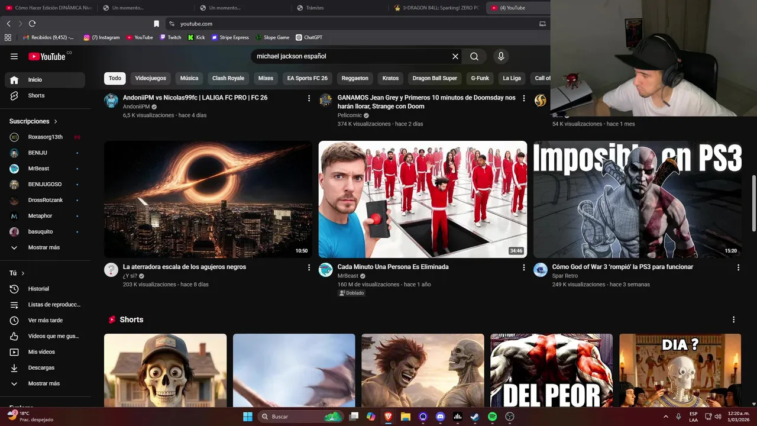Open options for GANAMOS Jean Grey video
The image size is (757, 426).
click(x=523, y=98)
